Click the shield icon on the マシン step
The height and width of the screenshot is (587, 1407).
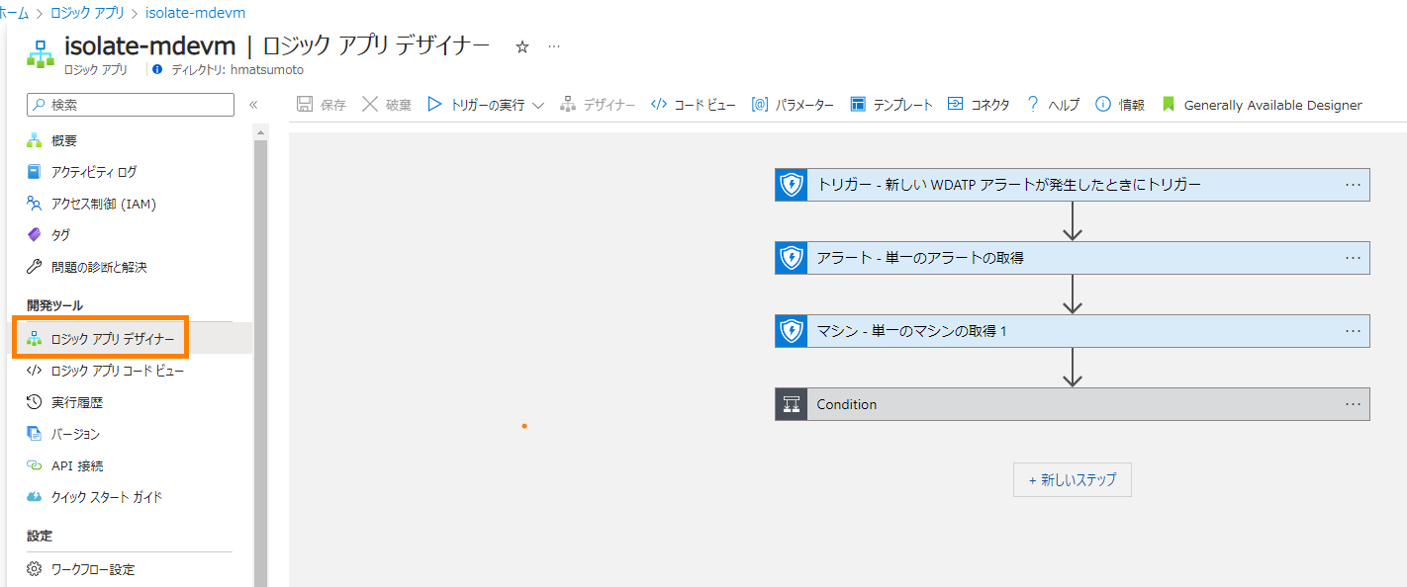(x=792, y=331)
